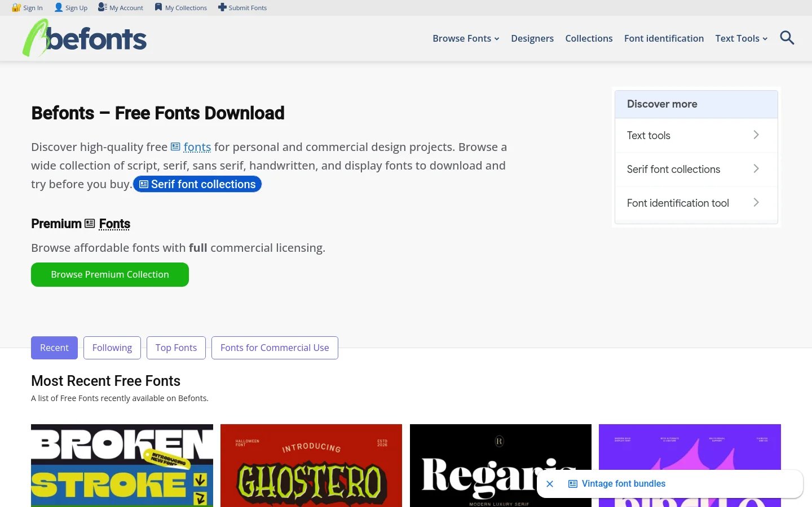Screen dimensions: 812x507
Task: Open Serif font collections in Discover more
Action: [x=696, y=169]
